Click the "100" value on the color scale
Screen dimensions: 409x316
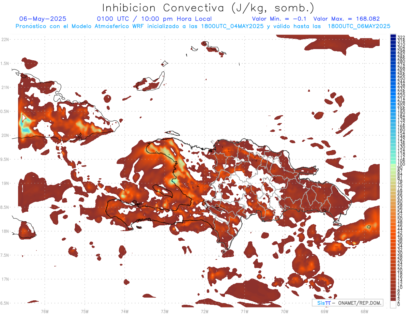pyautogui.click(x=401, y=164)
